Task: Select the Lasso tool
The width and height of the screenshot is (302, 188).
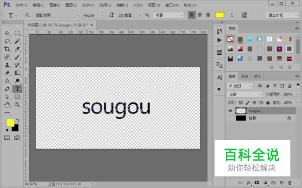Action: click(x=7, y=41)
